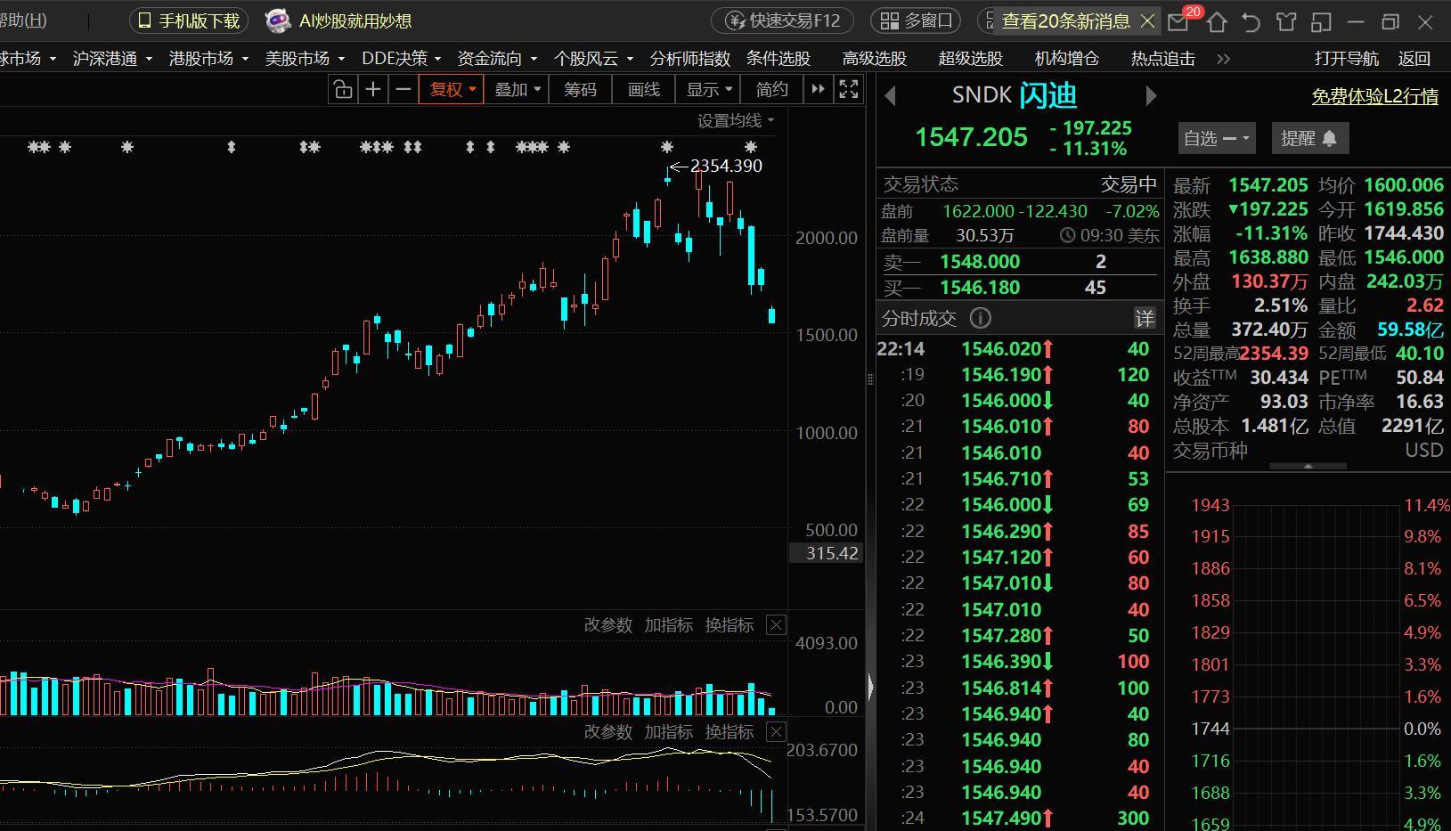This screenshot has height=831, width=1451.
Task: Click volume panel 换指标 link
Action: tap(729, 625)
